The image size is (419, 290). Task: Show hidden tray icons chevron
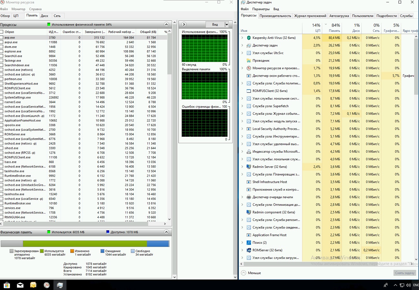[395, 285]
